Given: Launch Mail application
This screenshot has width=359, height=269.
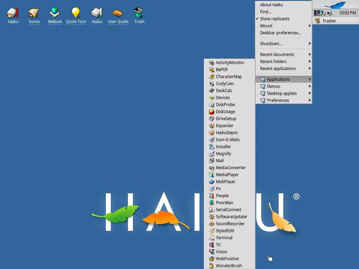Looking at the screenshot, I should click(x=229, y=160).
